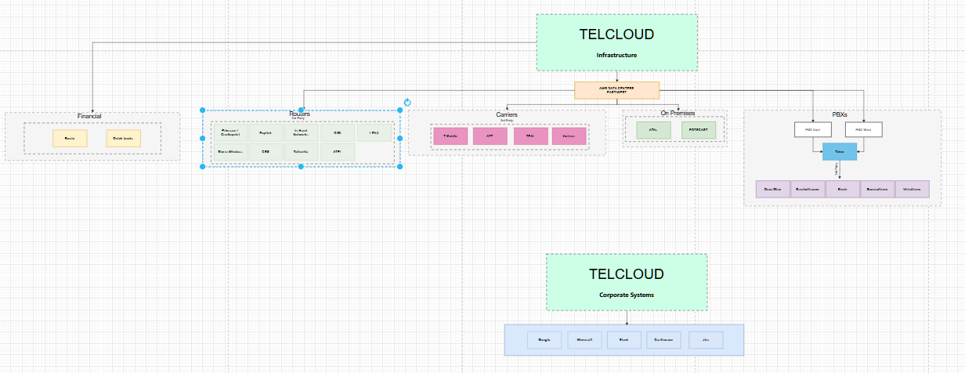Click the orange AWS data centre node
This screenshot has height=373, width=965.
click(616, 90)
